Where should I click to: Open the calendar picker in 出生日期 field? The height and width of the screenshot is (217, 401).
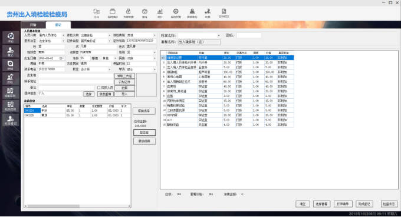point(62,58)
